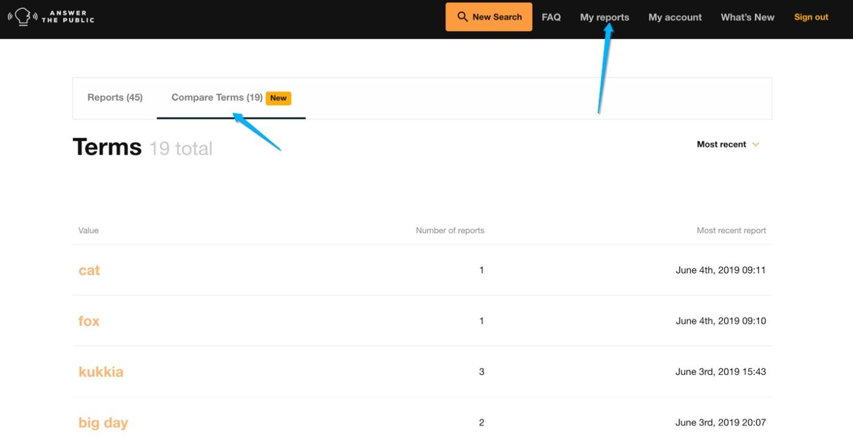Go to My reports
853x439 pixels.
point(604,17)
